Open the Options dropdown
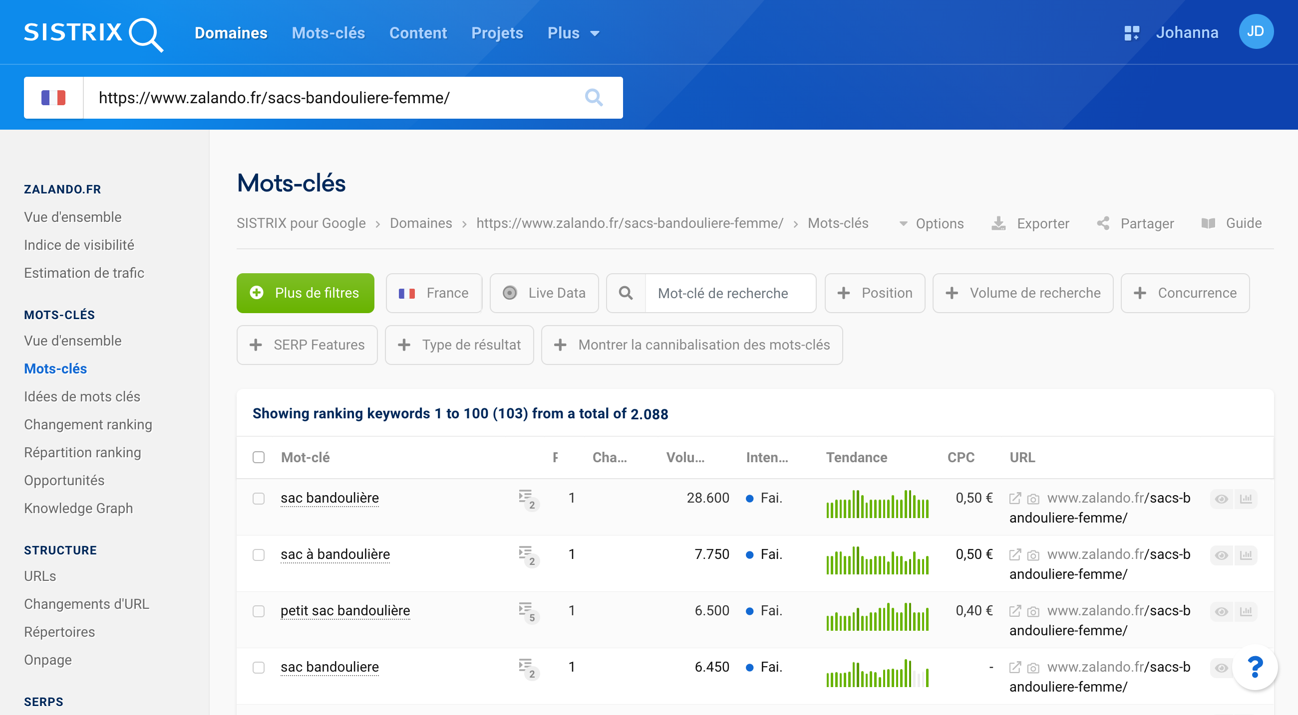The width and height of the screenshot is (1298, 715). point(932,223)
